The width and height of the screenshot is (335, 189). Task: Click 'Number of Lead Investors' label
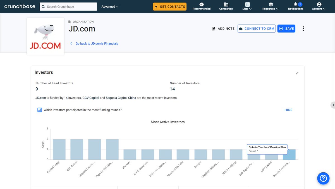click(x=54, y=83)
